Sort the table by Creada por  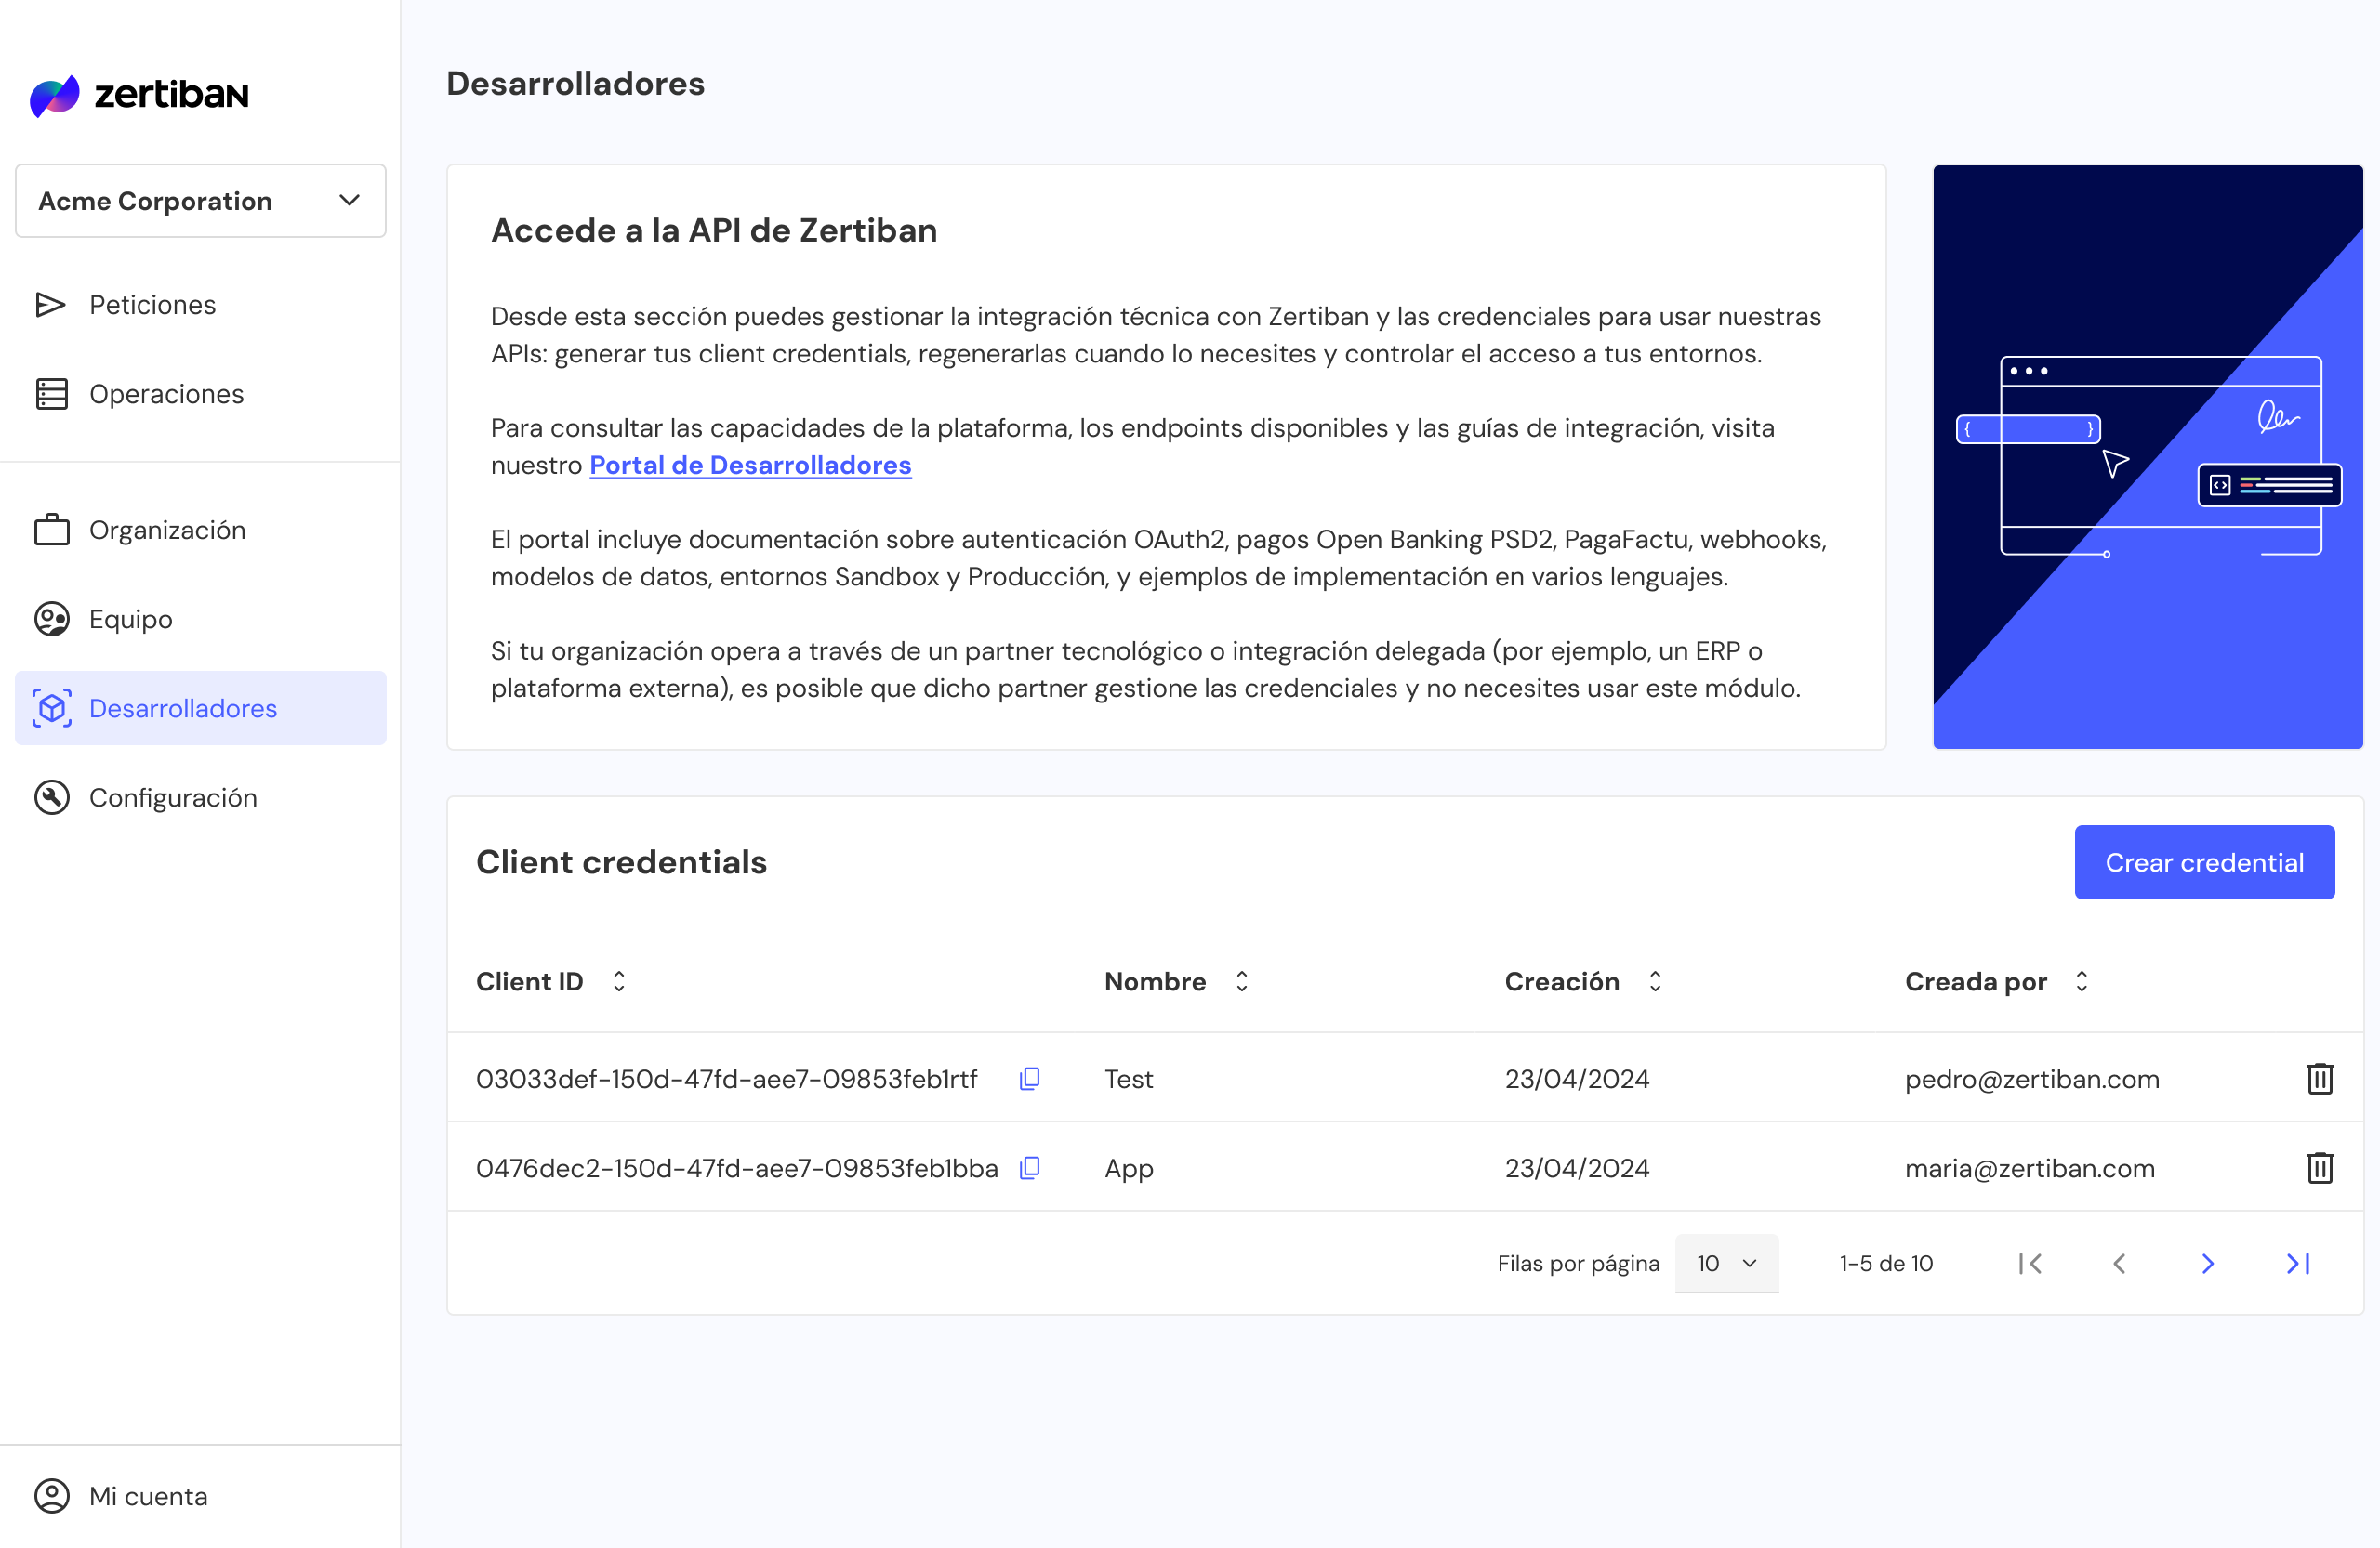point(2081,981)
